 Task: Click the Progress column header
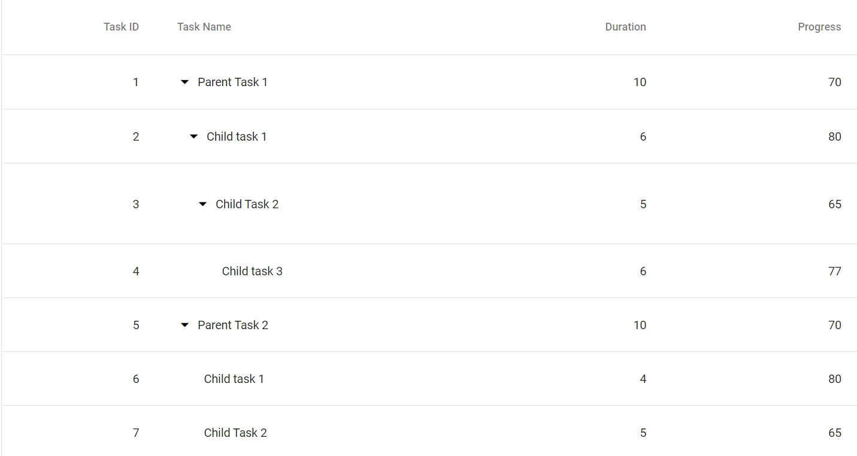(819, 27)
